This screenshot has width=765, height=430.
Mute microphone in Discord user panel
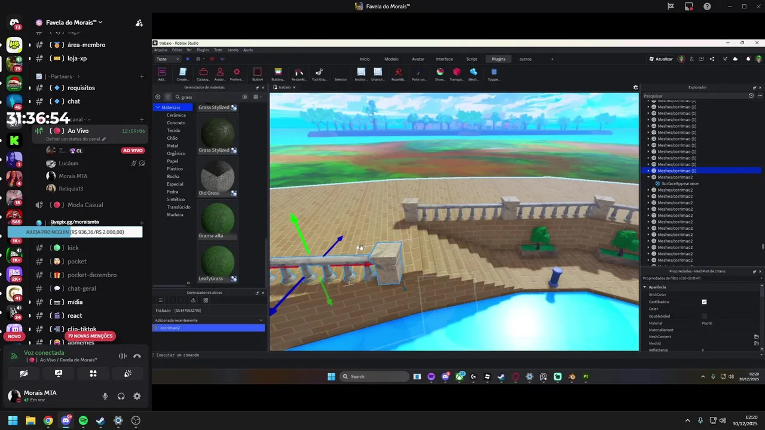[x=105, y=396]
